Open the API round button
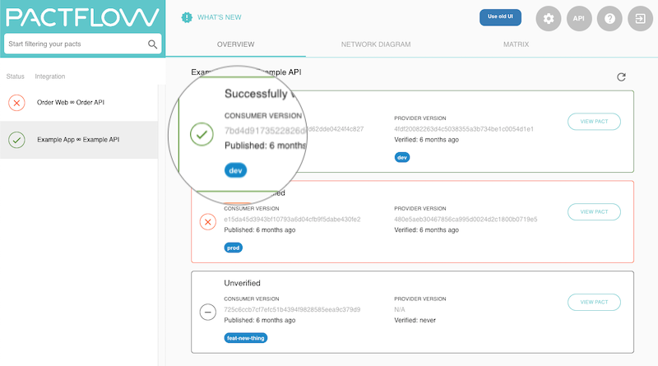The width and height of the screenshot is (658, 366). coord(578,18)
